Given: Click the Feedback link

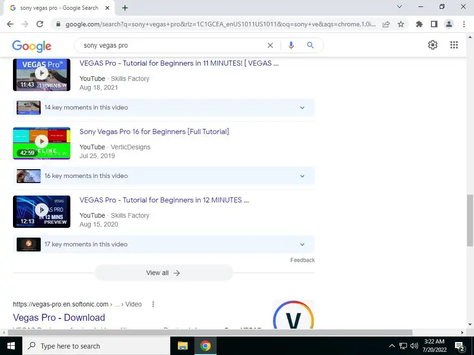Looking at the screenshot, I should [x=302, y=260].
